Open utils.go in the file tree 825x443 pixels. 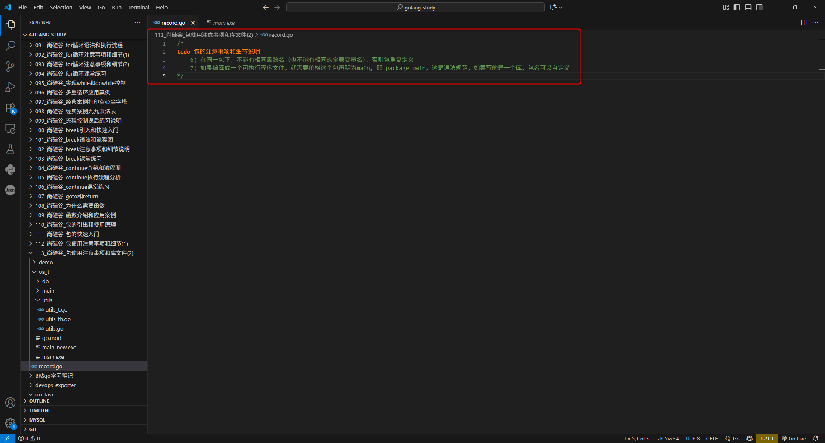84,328
